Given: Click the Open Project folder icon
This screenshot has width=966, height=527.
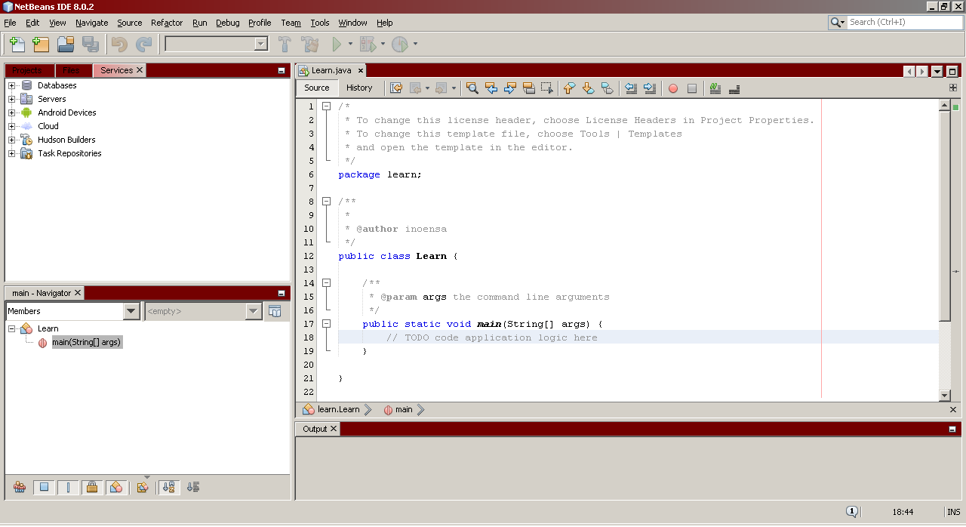Looking at the screenshot, I should [66, 45].
